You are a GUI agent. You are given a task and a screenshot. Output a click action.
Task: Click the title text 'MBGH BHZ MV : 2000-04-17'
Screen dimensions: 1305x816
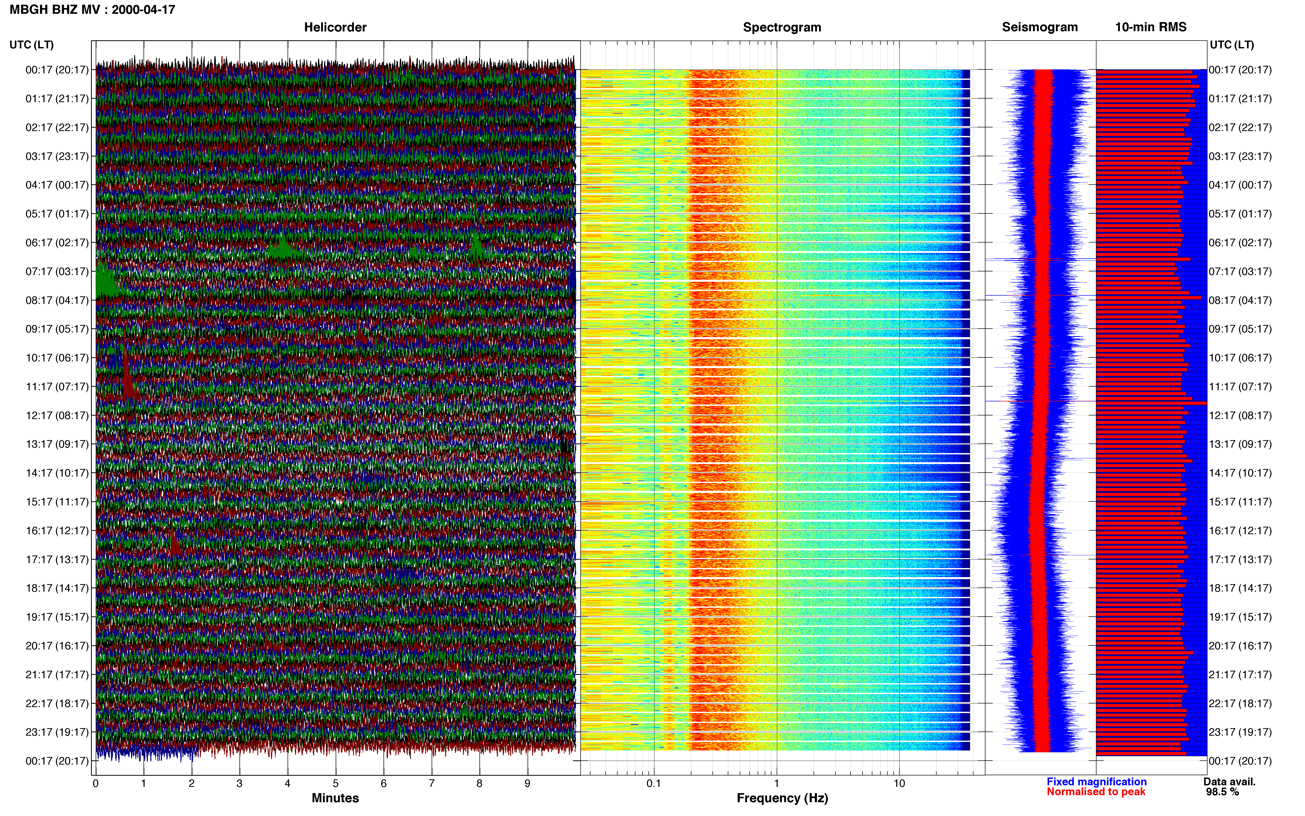coord(92,9)
